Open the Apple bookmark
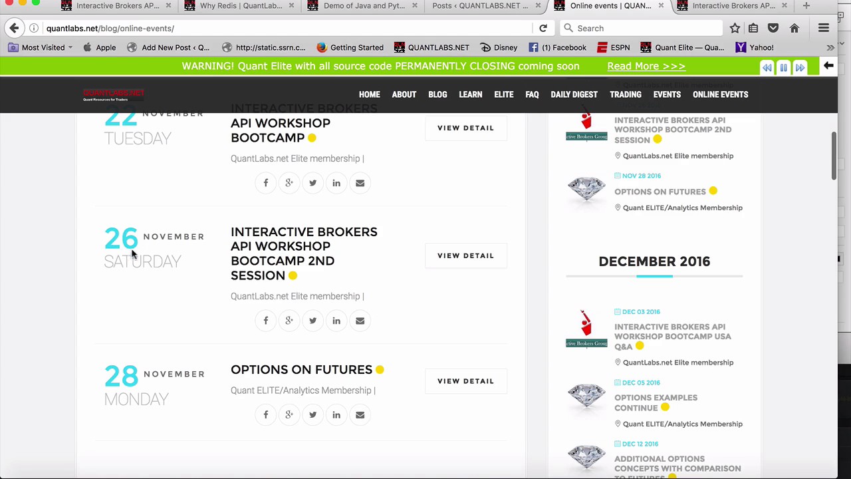 point(99,47)
